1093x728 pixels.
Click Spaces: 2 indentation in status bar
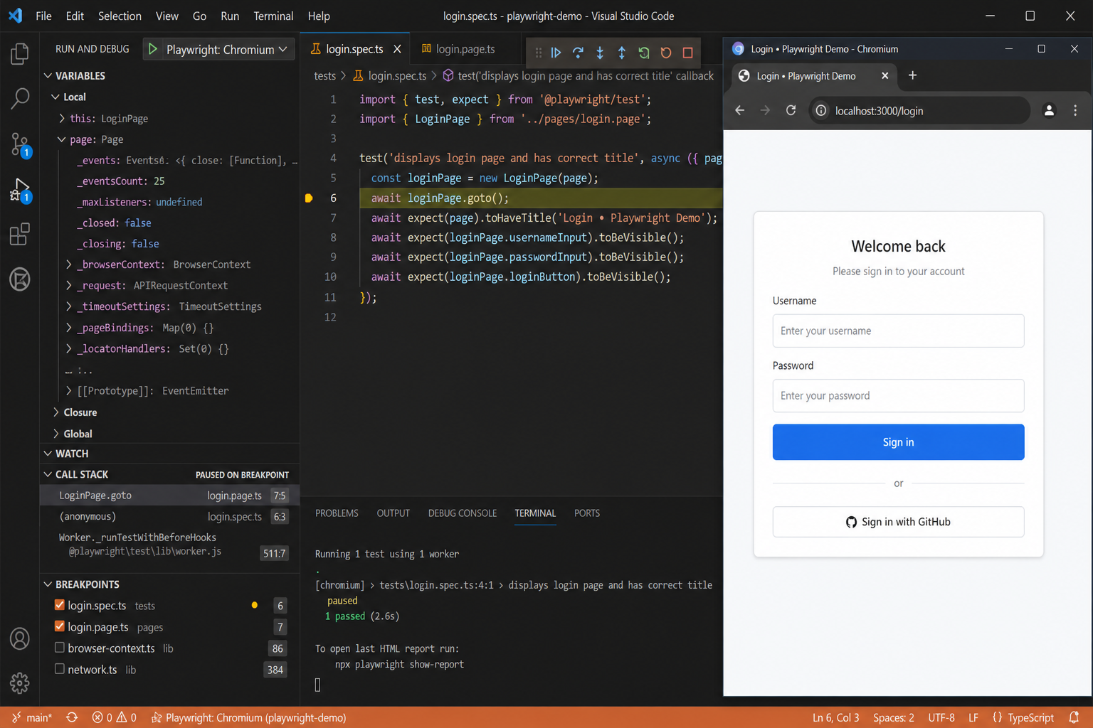tap(893, 717)
